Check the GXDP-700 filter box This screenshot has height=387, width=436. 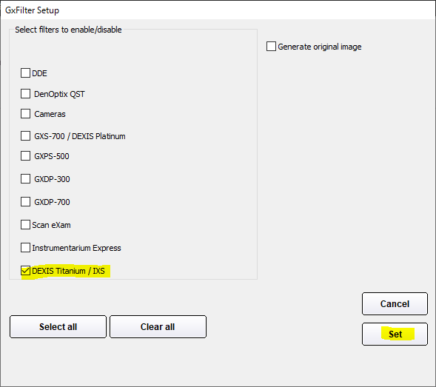pyautogui.click(x=25, y=201)
